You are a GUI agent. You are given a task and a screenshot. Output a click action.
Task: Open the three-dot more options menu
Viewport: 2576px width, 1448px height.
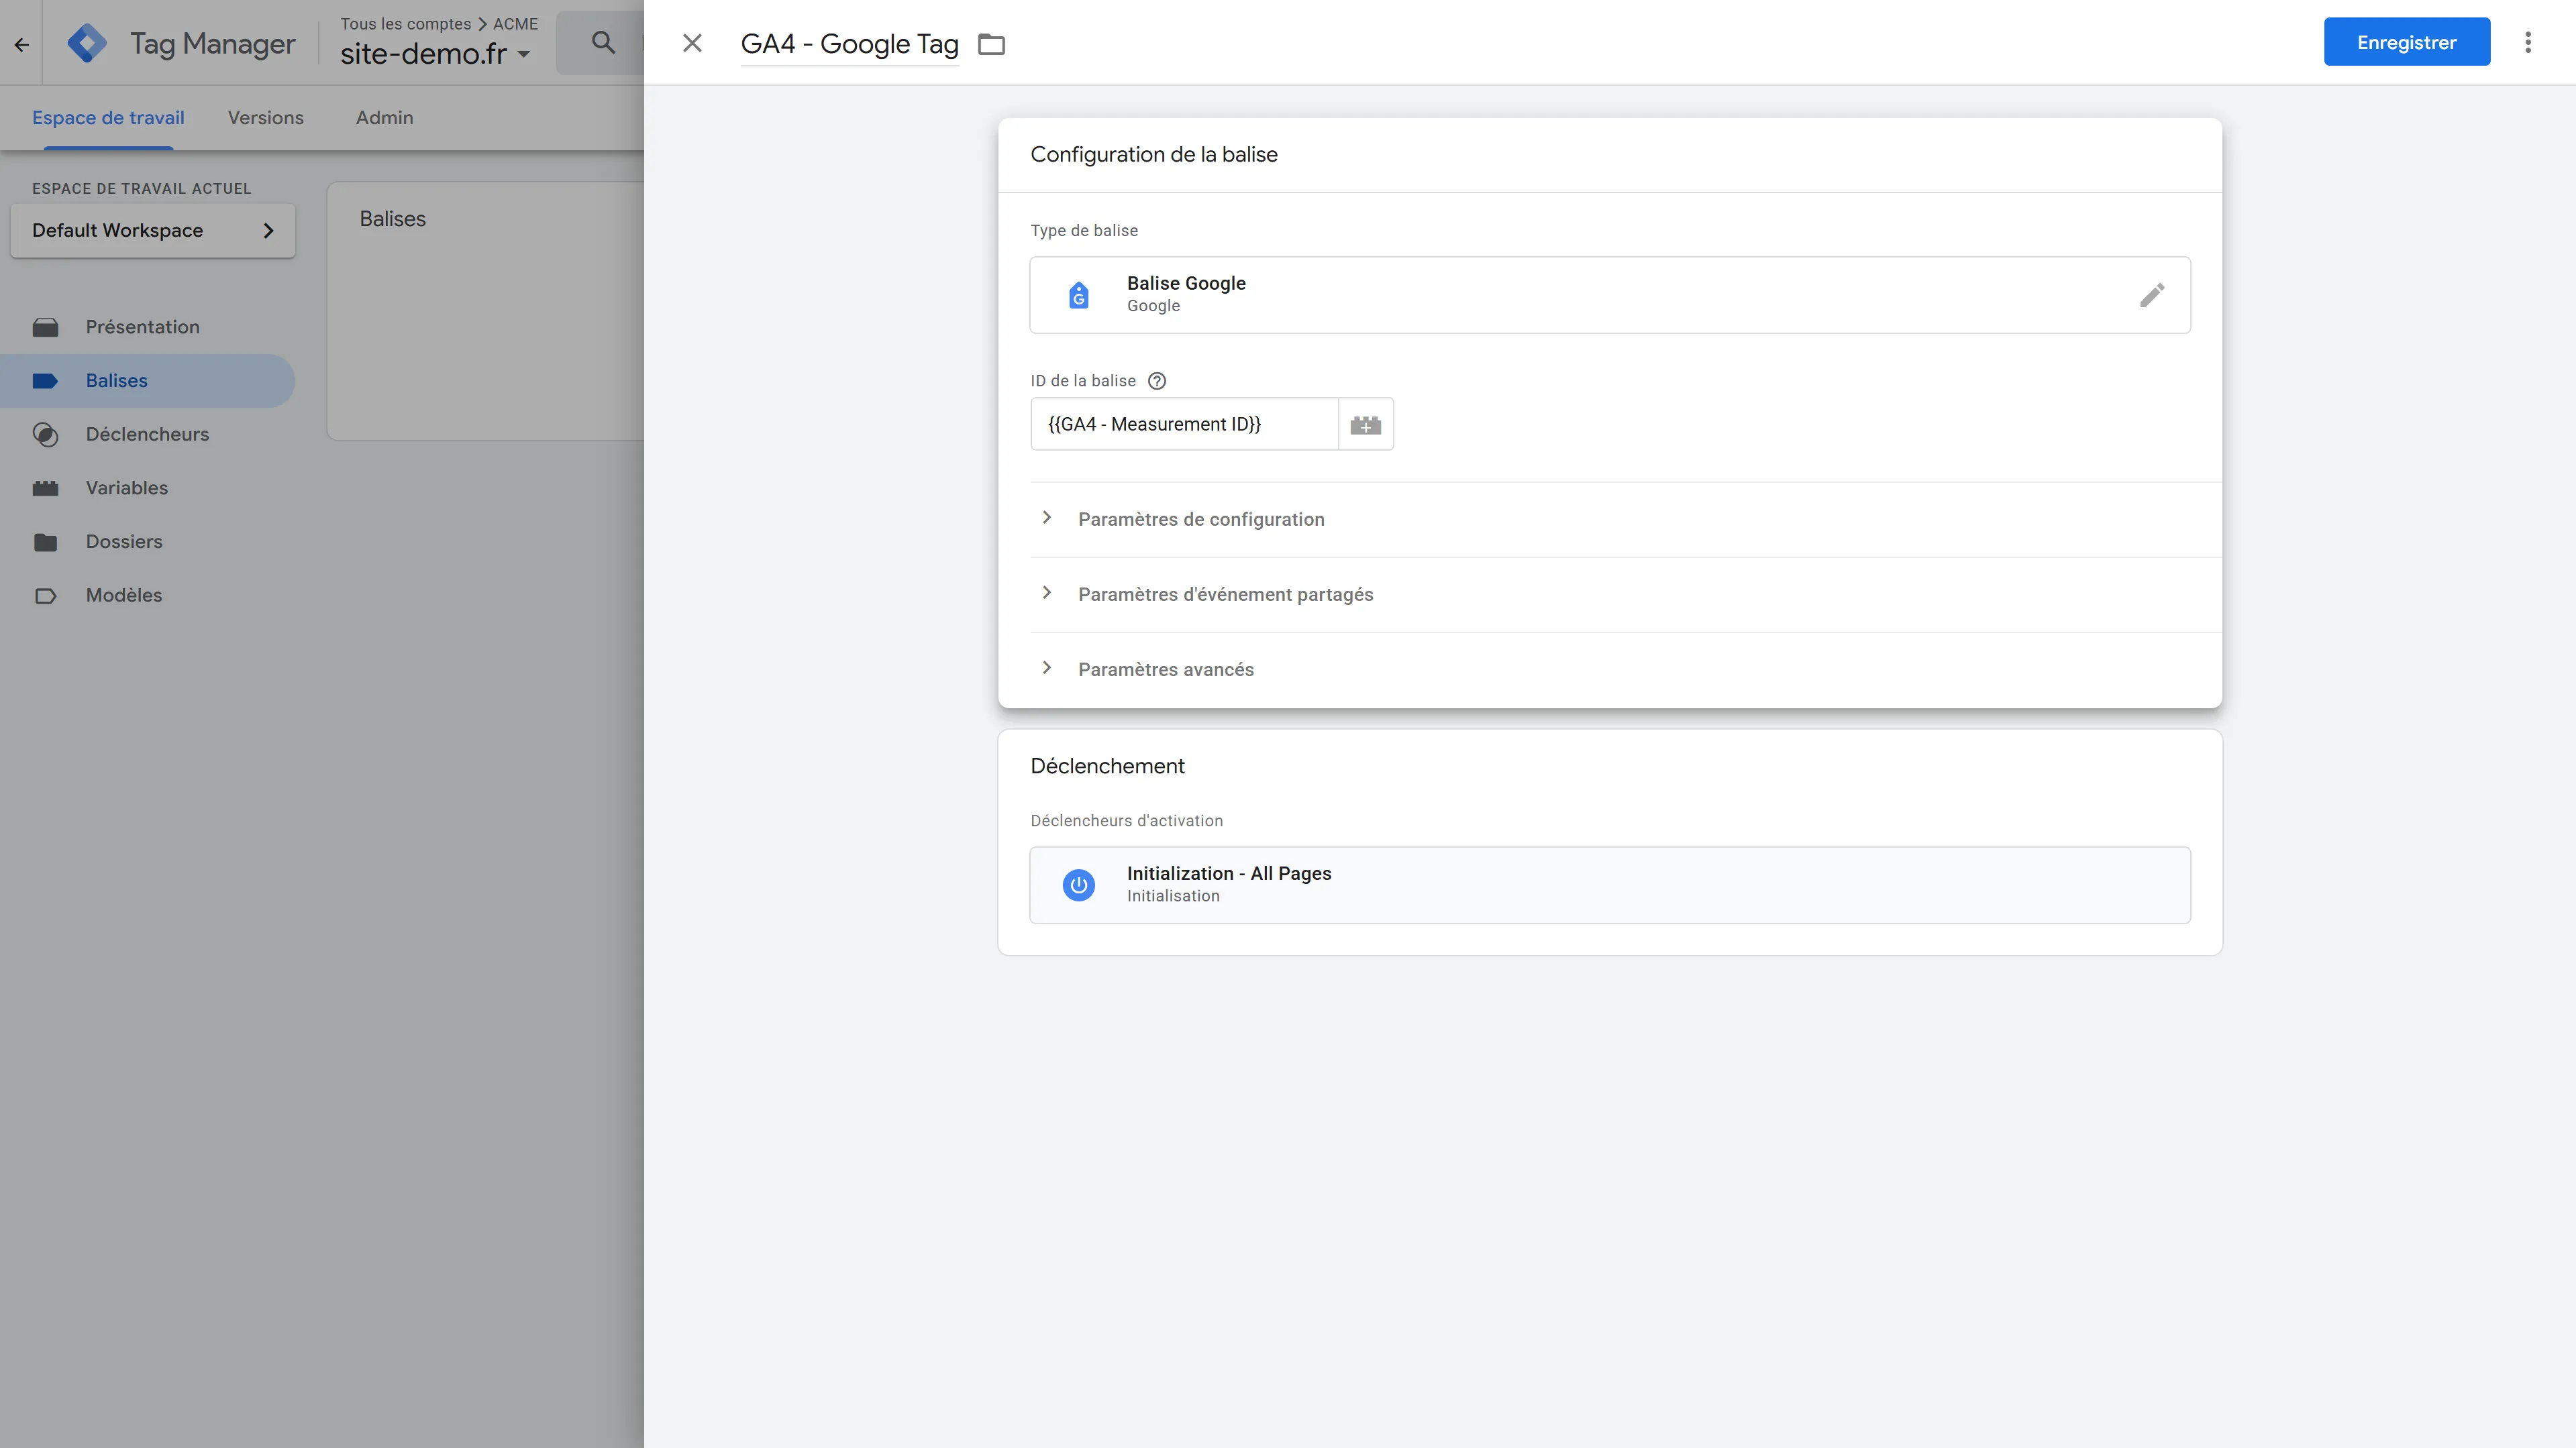(x=2528, y=43)
